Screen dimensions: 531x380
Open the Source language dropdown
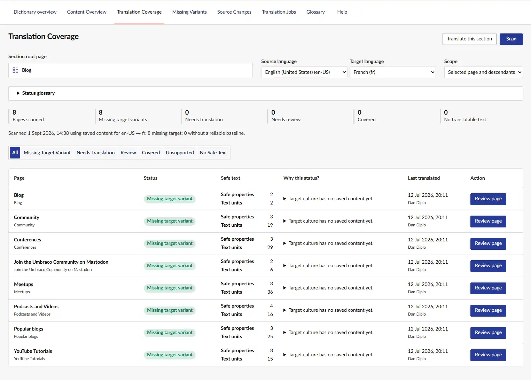coord(304,72)
